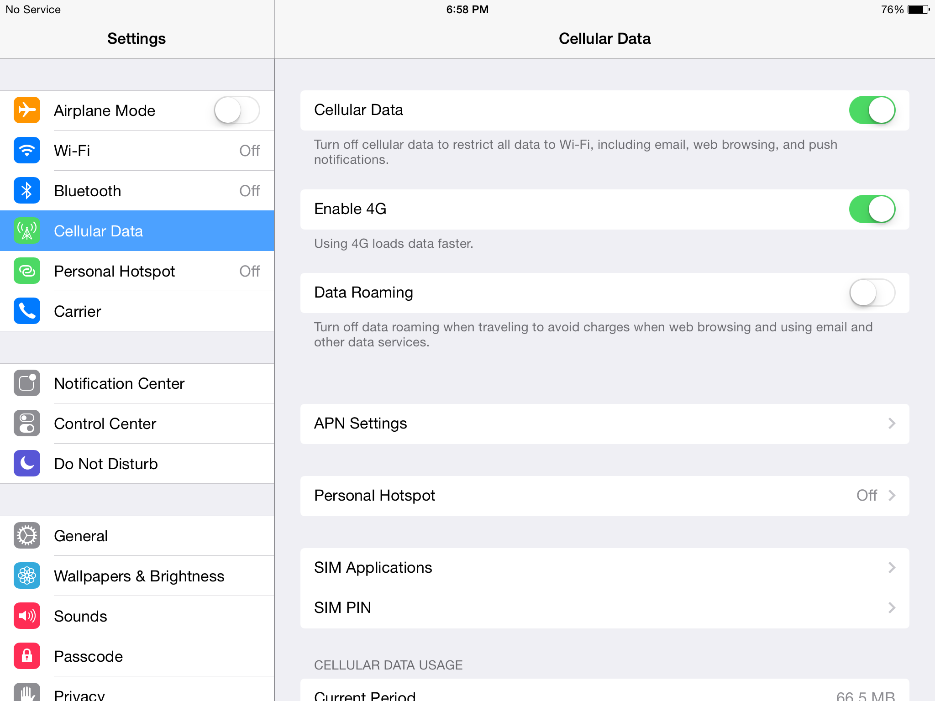This screenshot has width=935, height=701.
Task: Tap the Bluetooth symbol icon
Action: 27,190
